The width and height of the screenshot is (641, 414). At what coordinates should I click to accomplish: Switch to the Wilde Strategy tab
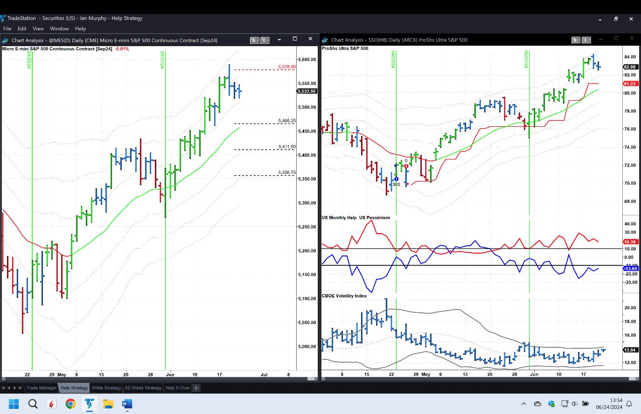pyautogui.click(x=106, y=388)
